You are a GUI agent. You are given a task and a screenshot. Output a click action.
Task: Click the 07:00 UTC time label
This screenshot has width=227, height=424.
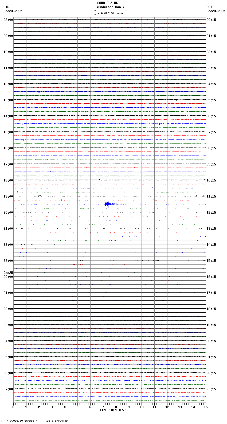(8, 389)
